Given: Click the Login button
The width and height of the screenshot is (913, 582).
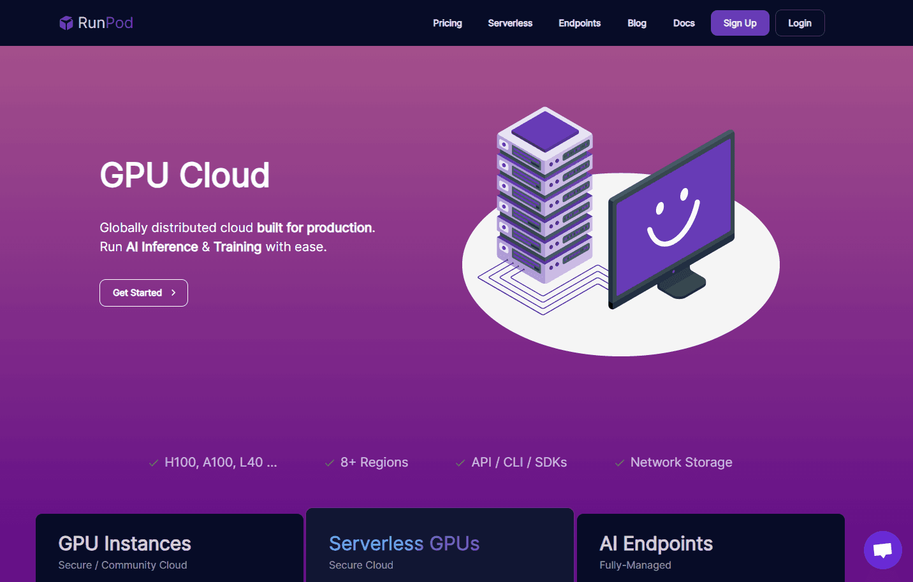Looking at the screenshot, I should tap(800, 23).
